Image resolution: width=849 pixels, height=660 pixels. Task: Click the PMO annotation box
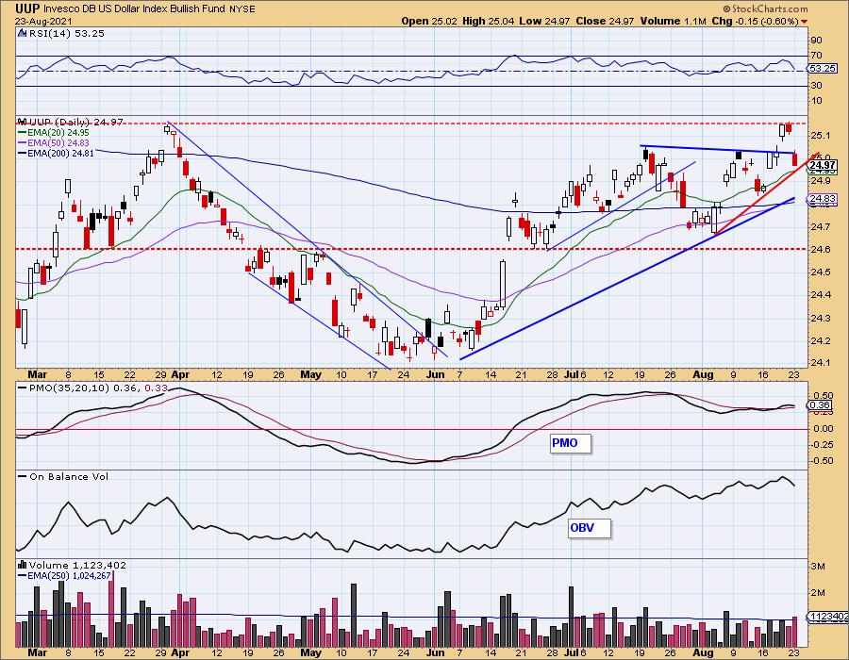coord(571,443)
